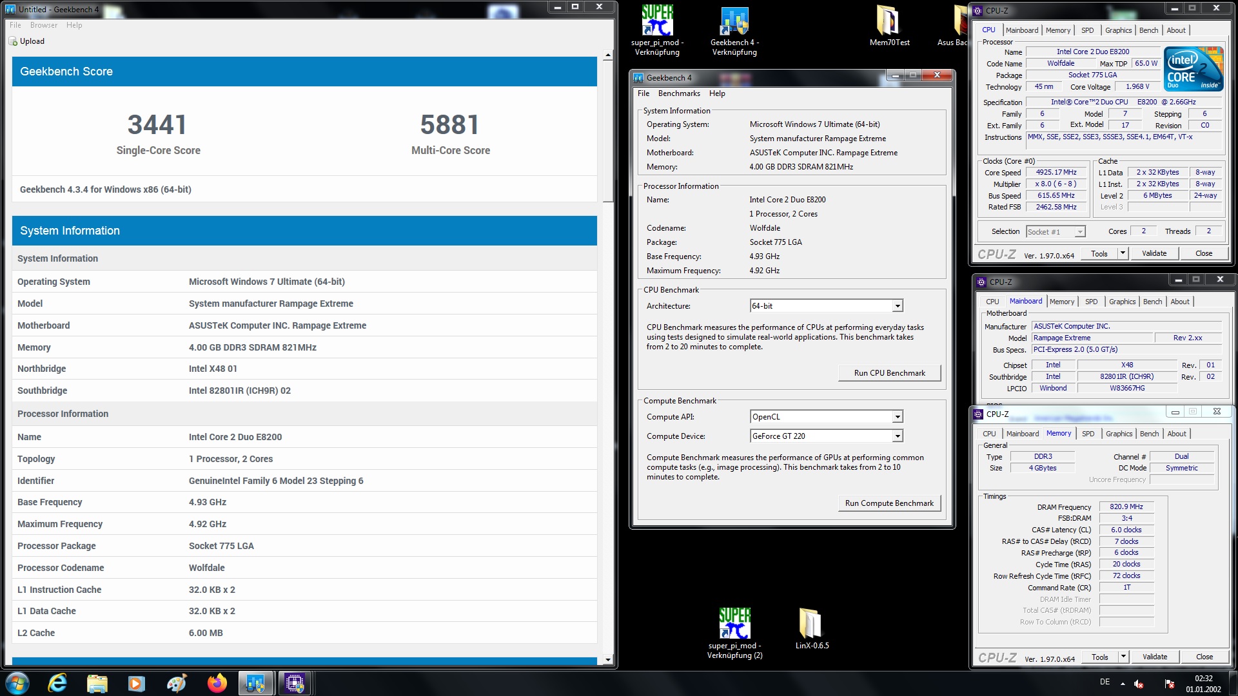Viewport: 1238px width, 696px height.
Task: Click scrollbar up arrow in Geekbench results
Action: point(607,56)
